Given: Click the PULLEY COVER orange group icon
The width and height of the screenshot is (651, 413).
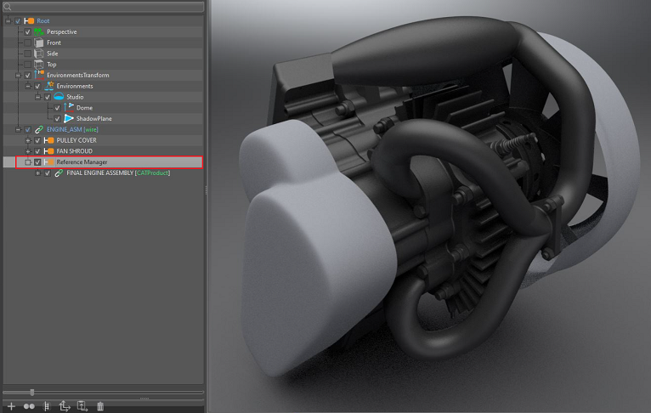Looking at the screenshot, I should [x=49, y=140].
